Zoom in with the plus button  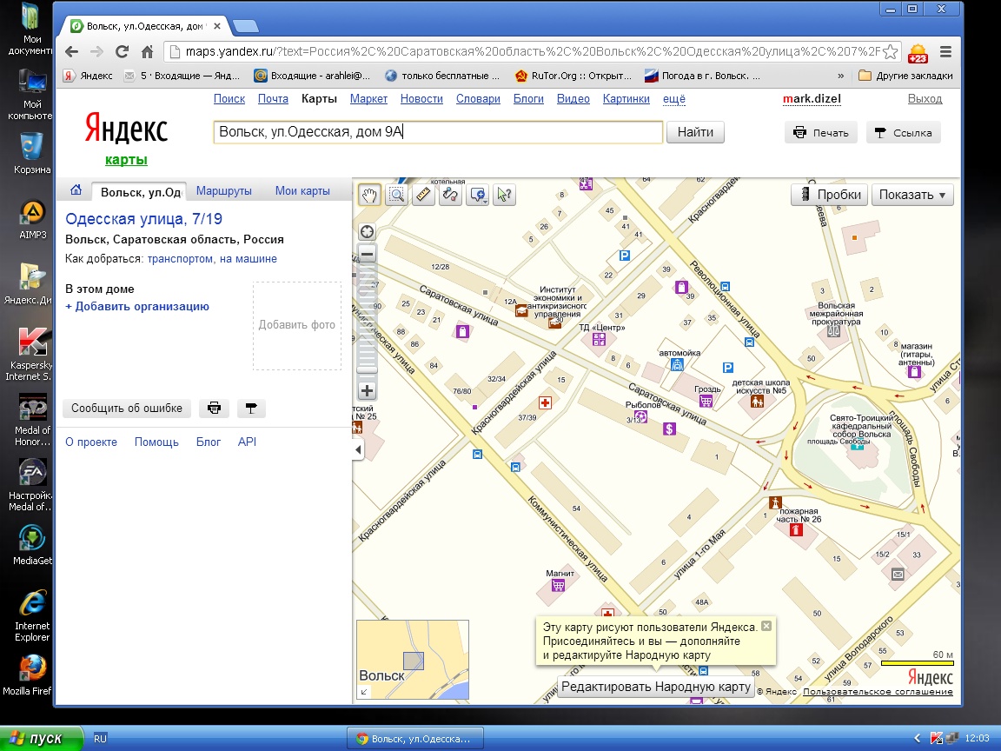click(367, 390)
